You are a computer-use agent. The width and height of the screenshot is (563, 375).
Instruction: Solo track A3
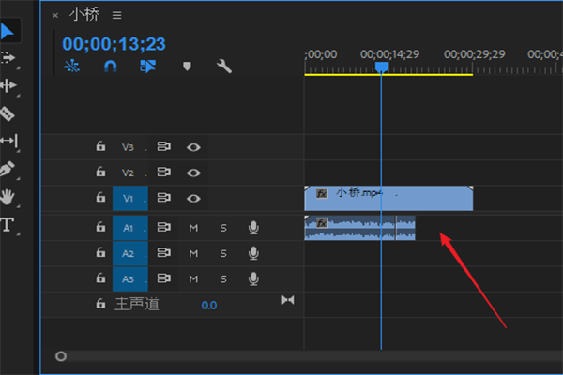click(223, 278)
